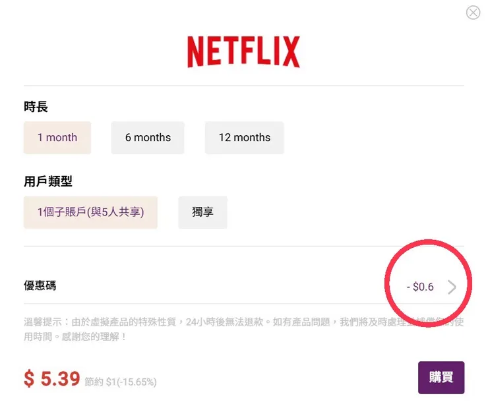Click the 購買 purchase button

pos(441,378)
